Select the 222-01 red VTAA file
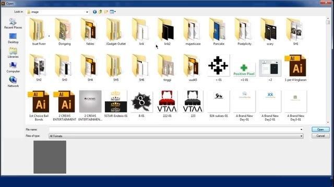This screenshot has width=334, height=187. point(167,104)
